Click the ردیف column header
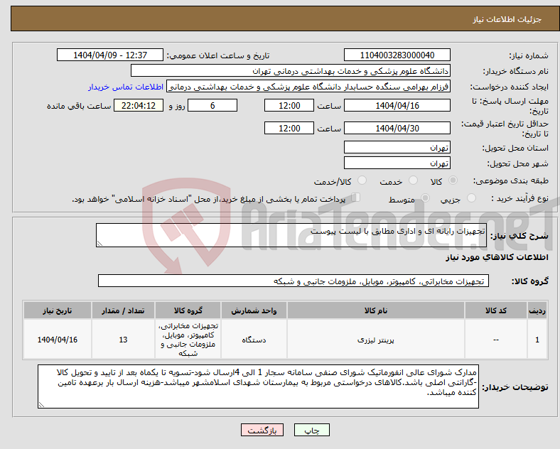This screenshot has width=560, height=449. pos(537,310)
